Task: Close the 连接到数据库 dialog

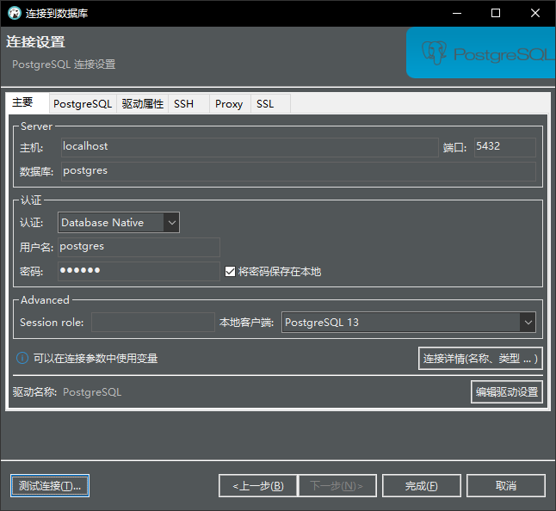Action: click(x=535, y=13)
